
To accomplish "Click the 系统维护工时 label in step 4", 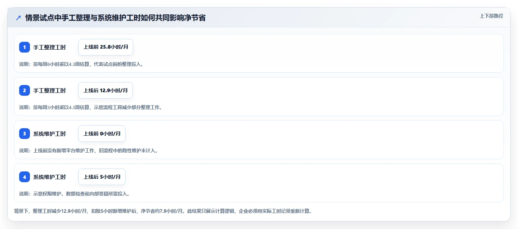I will 49,177.
